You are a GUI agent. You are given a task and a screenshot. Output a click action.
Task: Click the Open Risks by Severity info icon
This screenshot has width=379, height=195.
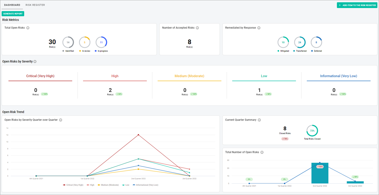pos(35,61)
